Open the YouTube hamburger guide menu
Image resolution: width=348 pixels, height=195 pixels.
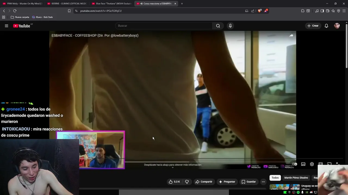tap(7, 26)
